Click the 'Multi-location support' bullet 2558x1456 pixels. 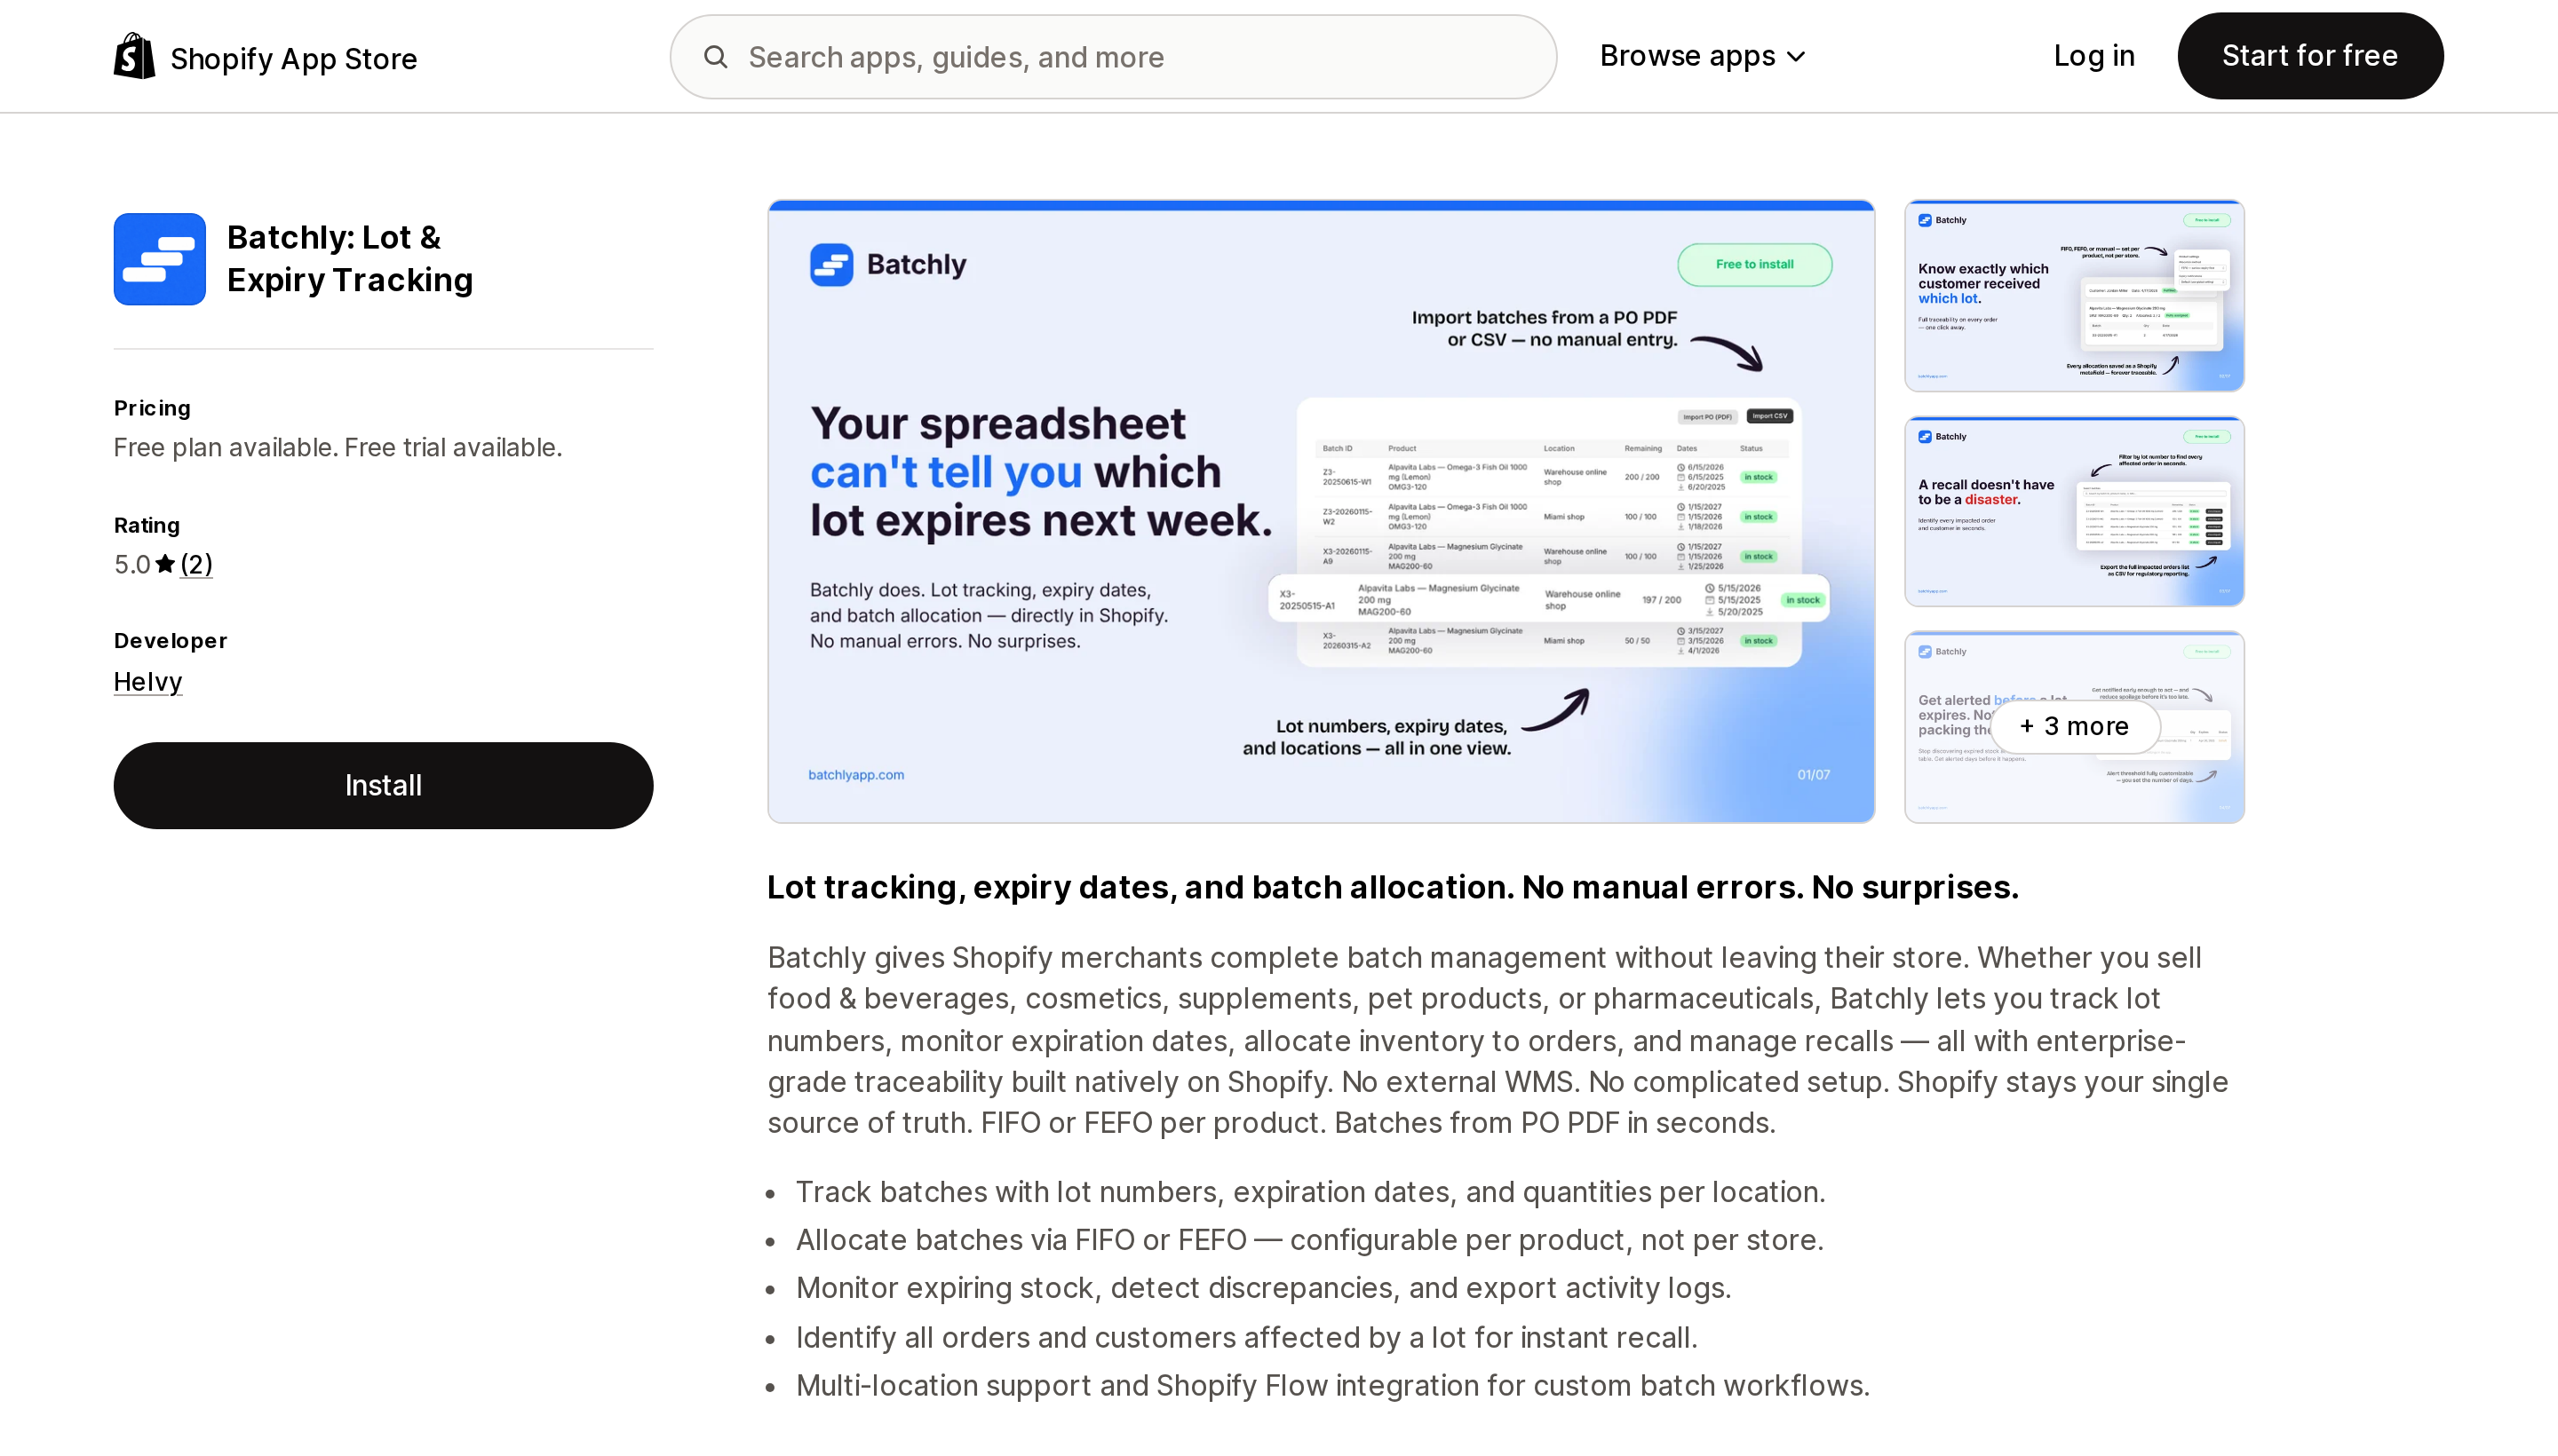click(1332, 1386)
